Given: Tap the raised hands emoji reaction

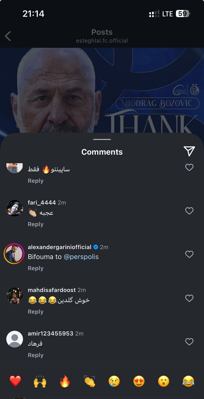Looking at the screenshot, I should click(40, 381).
